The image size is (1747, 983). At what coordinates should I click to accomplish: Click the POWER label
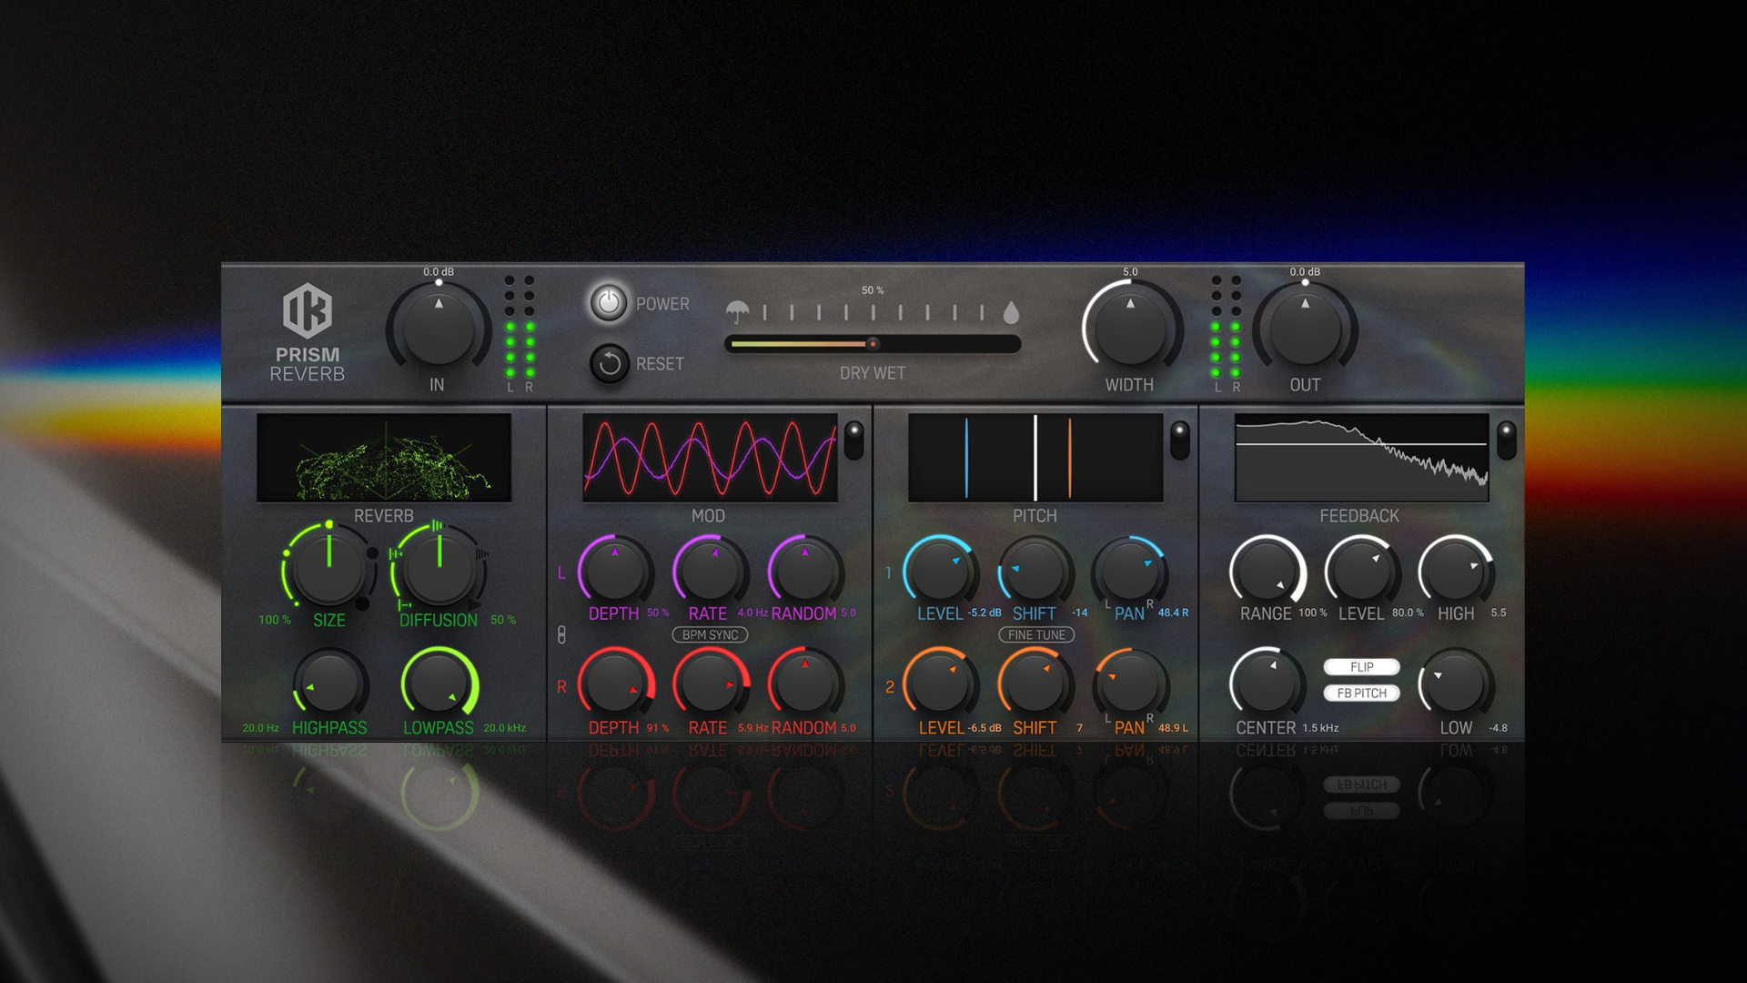pos(662,304)
